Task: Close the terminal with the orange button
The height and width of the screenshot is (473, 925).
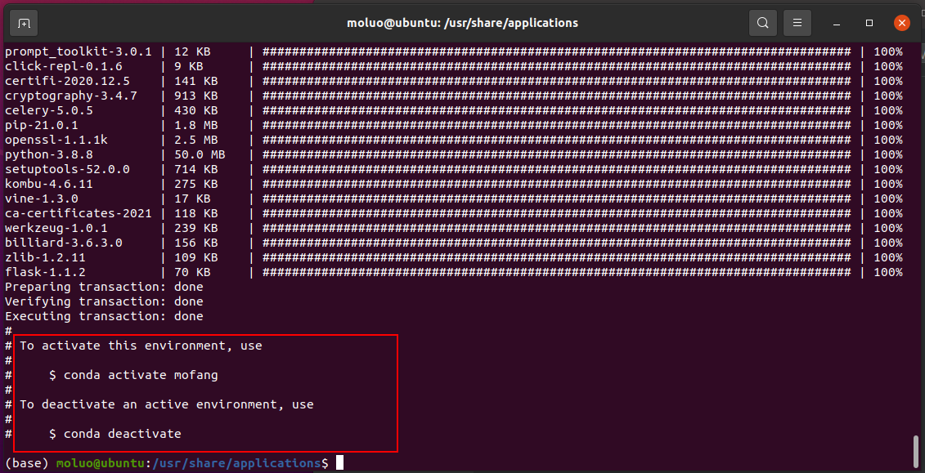Action: click(x=901, y=24)
